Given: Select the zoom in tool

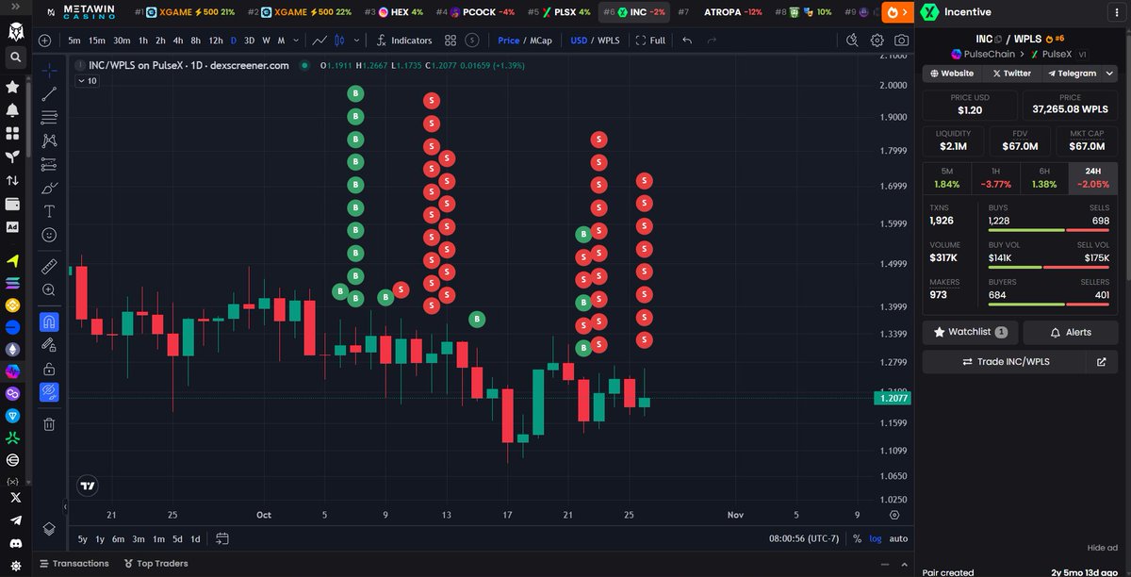Looking at the screenshot, I should point(49,290).
